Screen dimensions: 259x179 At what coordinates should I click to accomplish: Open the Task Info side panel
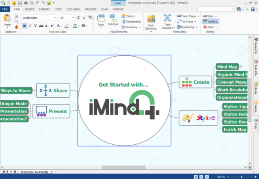(x=256, y=68)
